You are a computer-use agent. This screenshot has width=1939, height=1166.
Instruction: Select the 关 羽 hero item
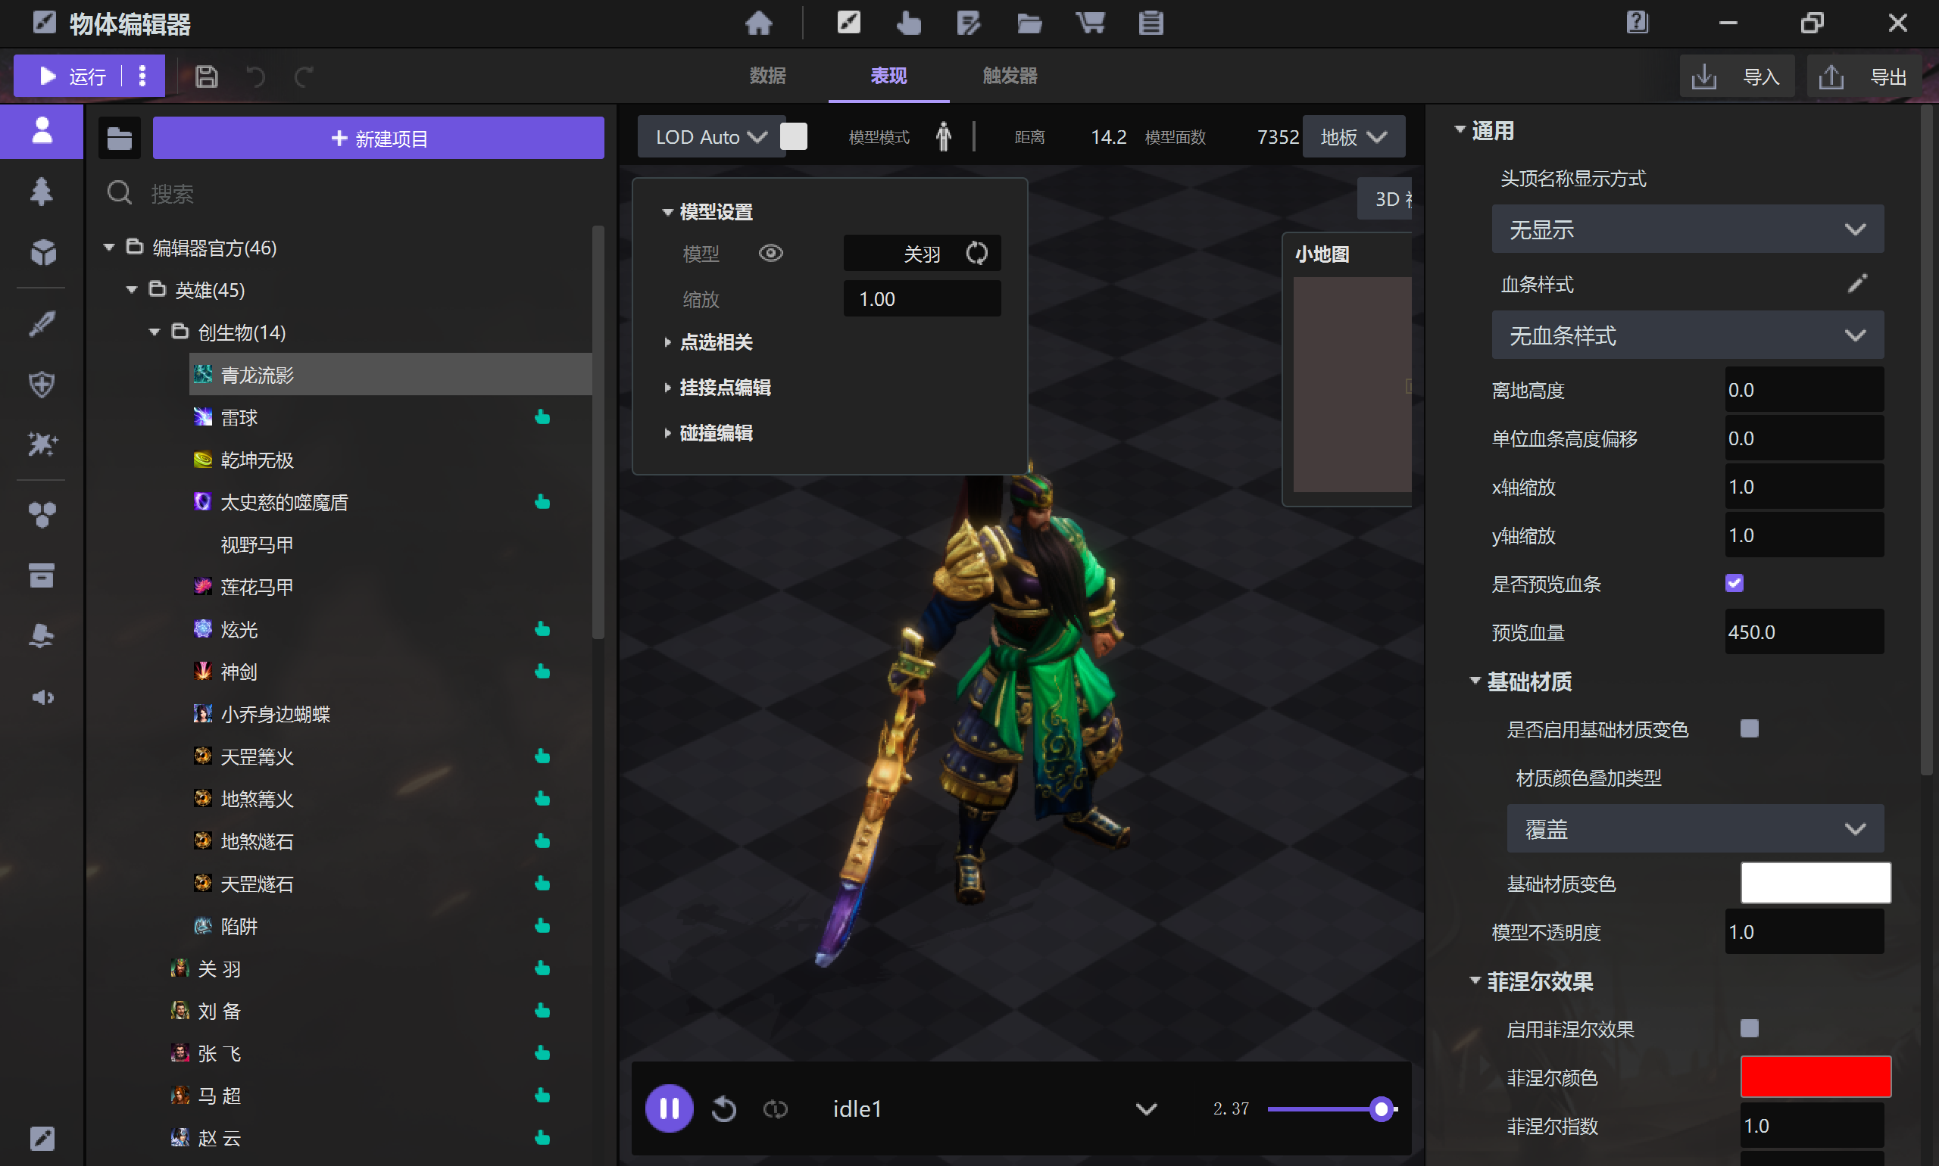coord(379,969)
